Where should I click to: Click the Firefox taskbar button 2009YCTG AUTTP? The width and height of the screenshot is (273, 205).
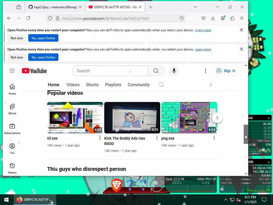[35, 200]
